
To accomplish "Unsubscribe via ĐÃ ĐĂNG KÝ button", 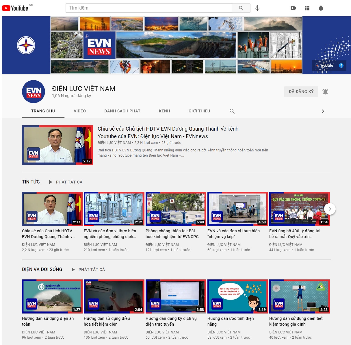I will tap(301, 92).
